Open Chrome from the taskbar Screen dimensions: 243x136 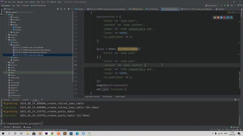coord(52,133)
